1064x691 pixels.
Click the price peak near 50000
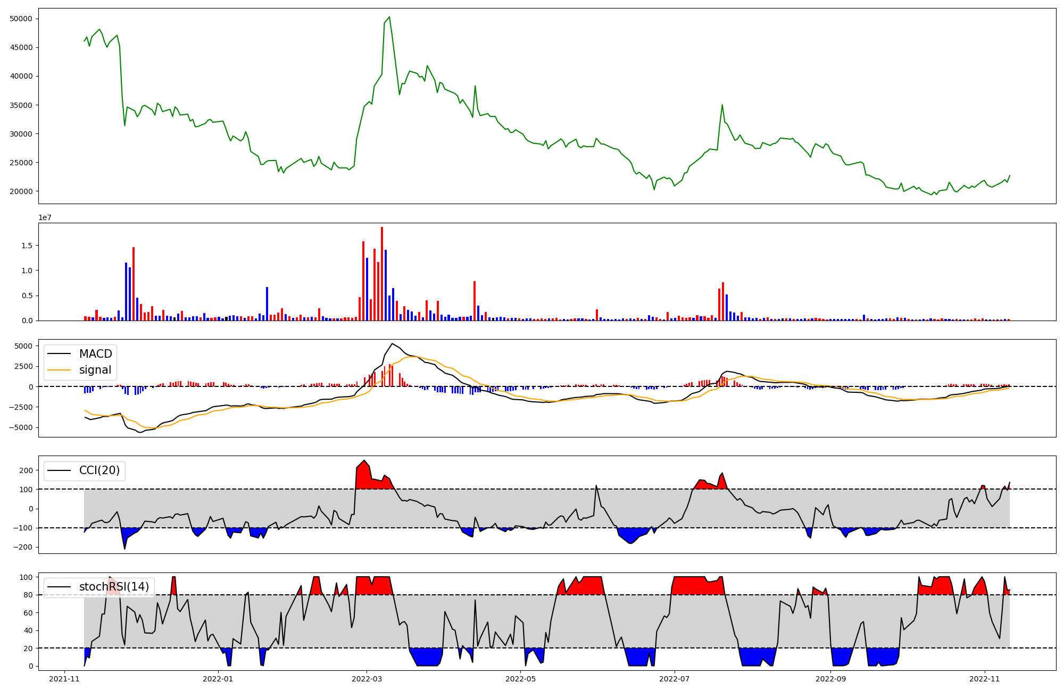tap(389, 17)
